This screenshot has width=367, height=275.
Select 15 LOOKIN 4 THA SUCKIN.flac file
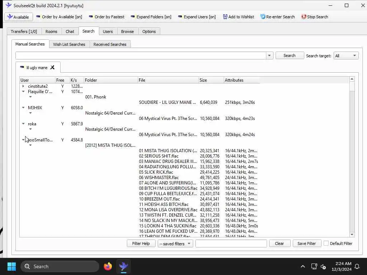point(168,226)
